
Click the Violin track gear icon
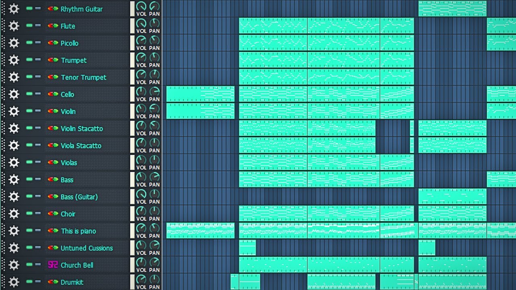click(x=14, y=111)
